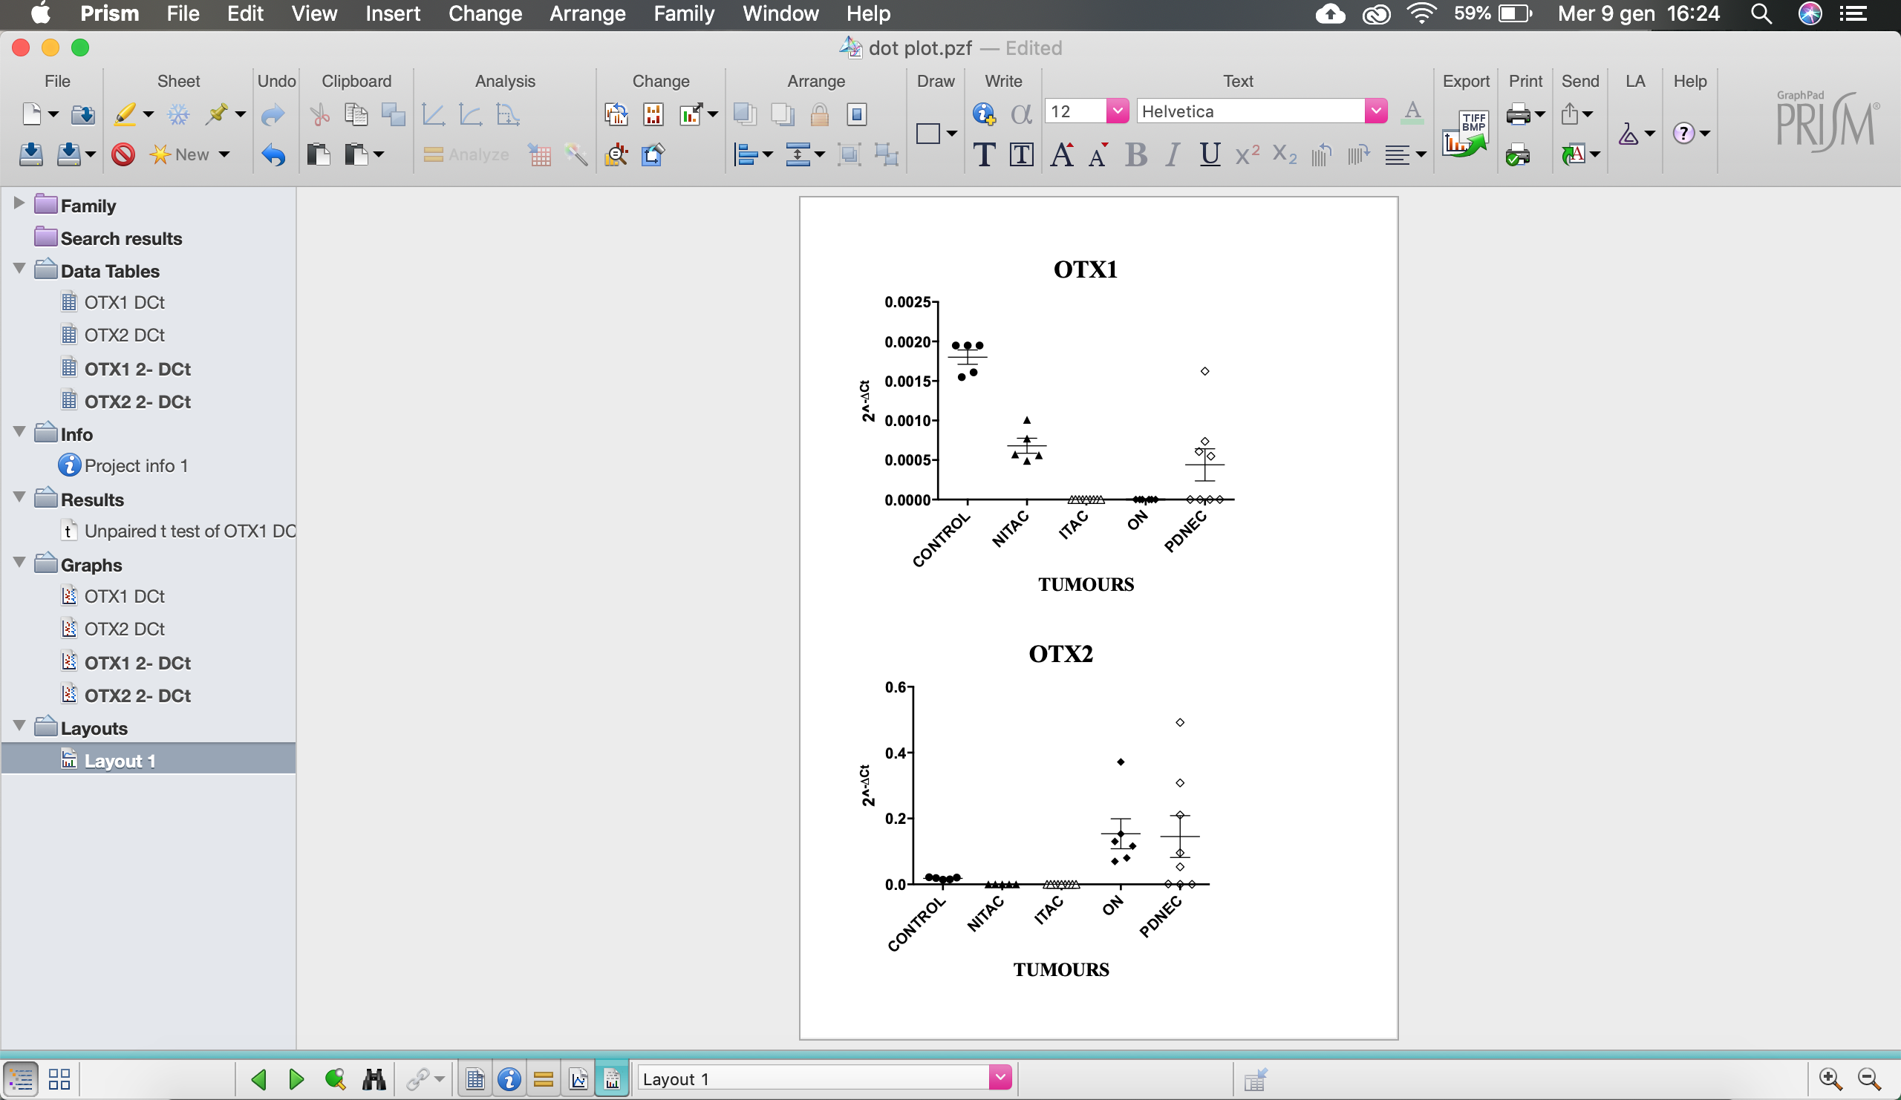Toggle the navigator list view button
1901x1100 pixels.
point(20,1079)
